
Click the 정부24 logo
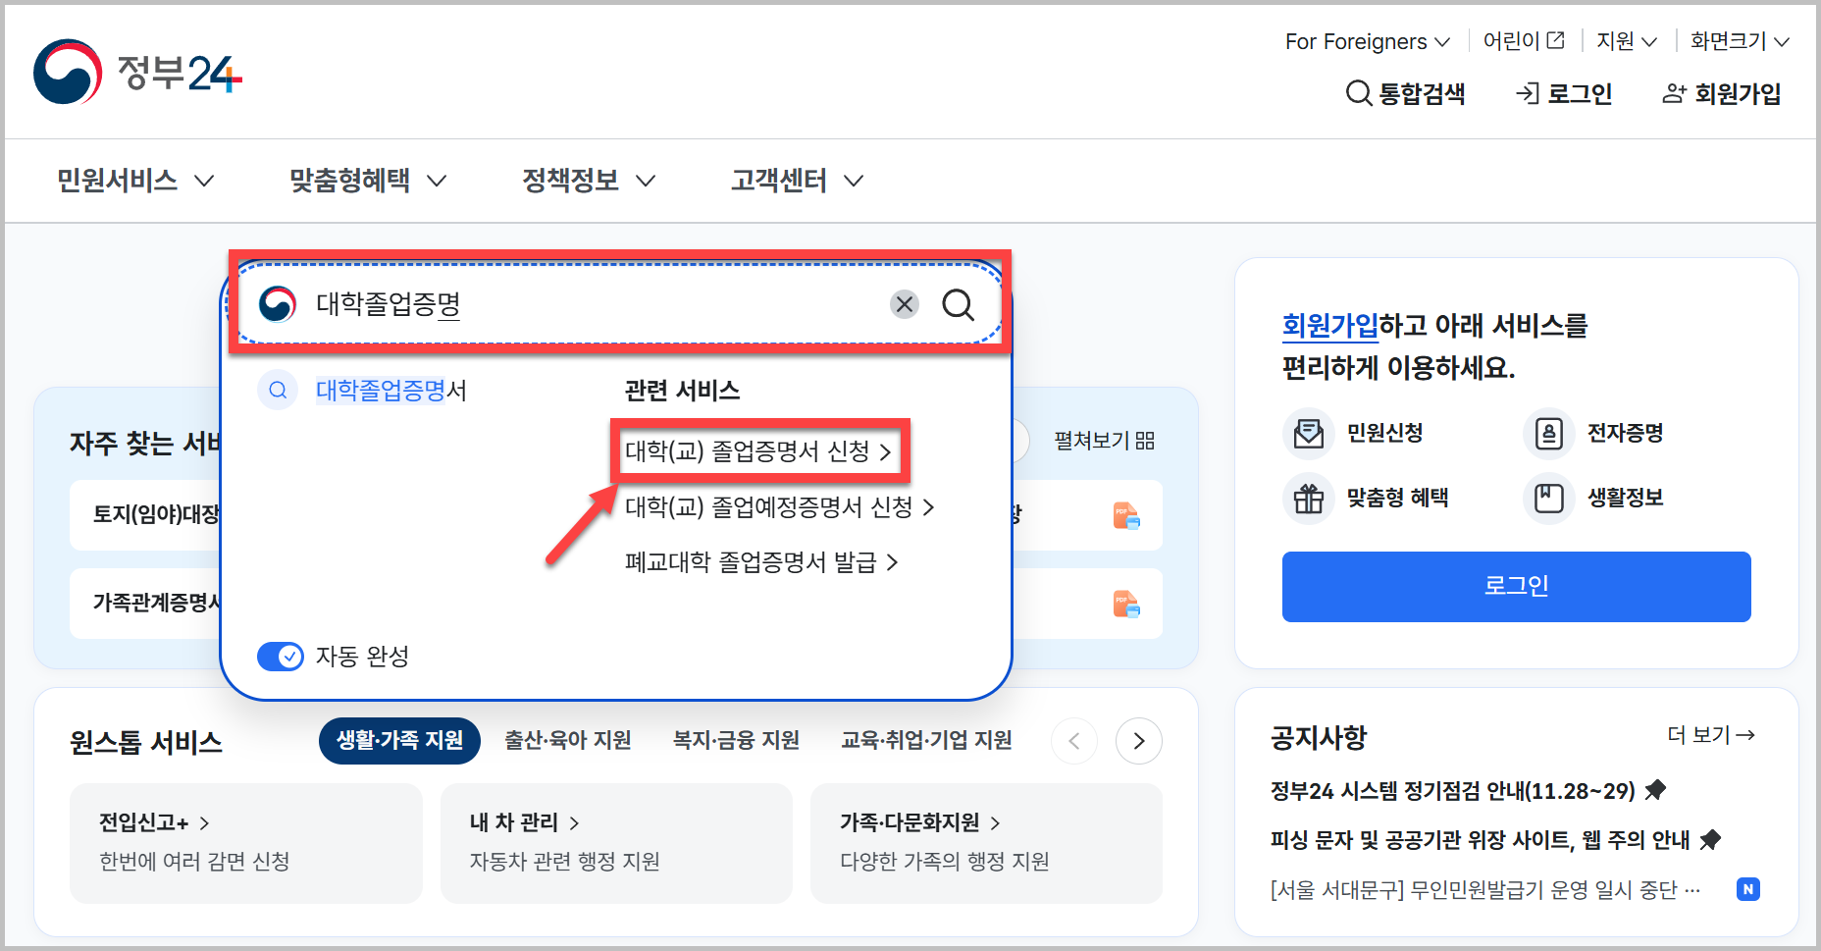pyautogui.click(x=137, y=73)
